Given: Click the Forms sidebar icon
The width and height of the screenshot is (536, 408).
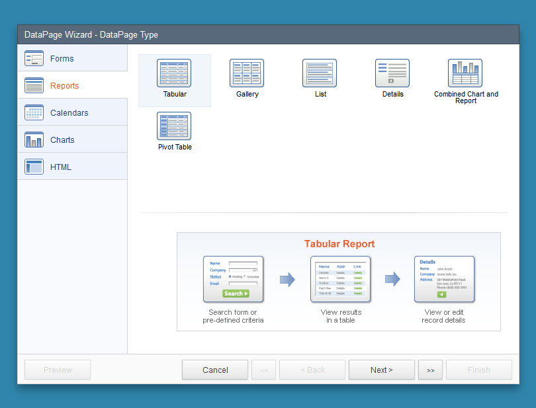Looking at the screenshot, I should pos(34,58).
